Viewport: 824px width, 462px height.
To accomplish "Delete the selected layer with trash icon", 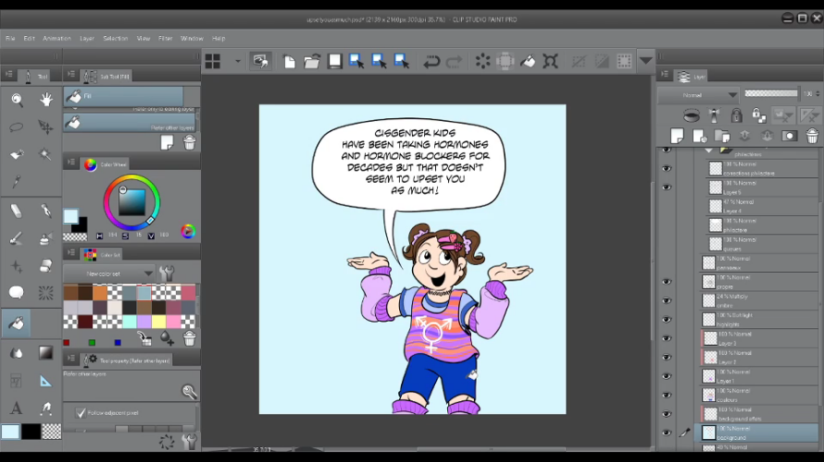I will 813,136.
